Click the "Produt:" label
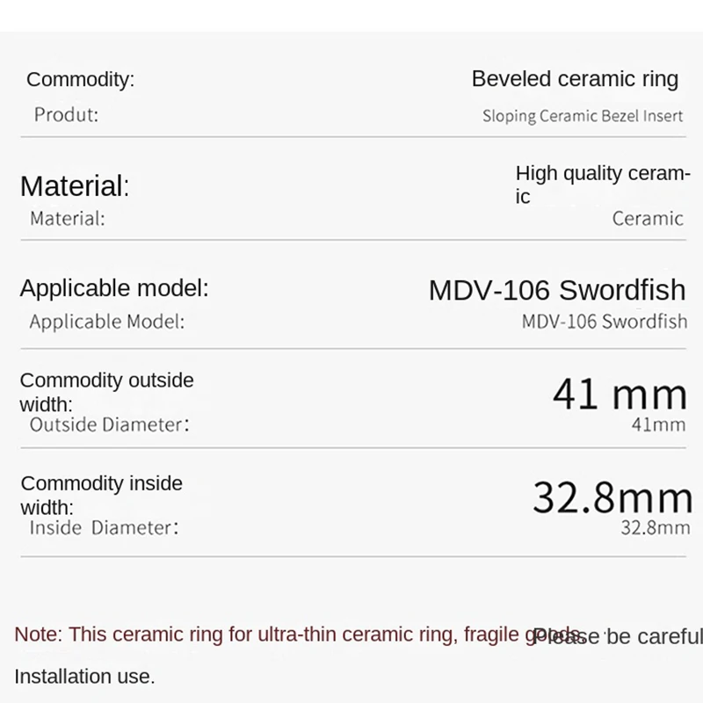Viewport: 703px width, 703px height. (x=66, y=114)
